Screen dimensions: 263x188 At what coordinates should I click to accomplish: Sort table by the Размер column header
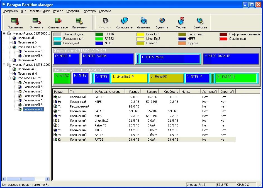(x=133, y=92)
